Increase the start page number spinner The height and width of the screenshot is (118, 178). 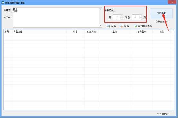click(x=122, y=16)
